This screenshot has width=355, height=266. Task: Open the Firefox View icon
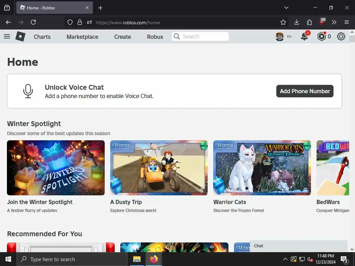pos(7,8)
